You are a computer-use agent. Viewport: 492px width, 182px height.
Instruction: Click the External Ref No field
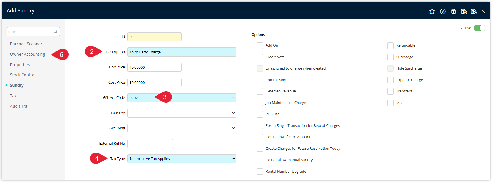click(x=150, y=144)
